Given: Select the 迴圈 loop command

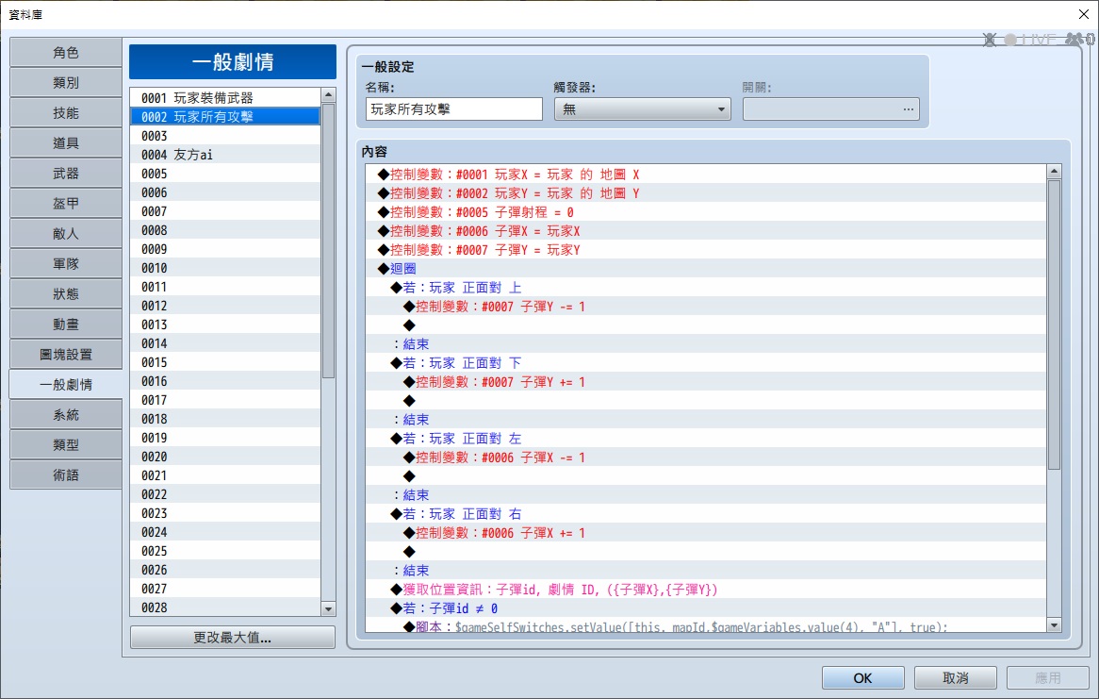Looking at the screenshot, I should (706, 269).
